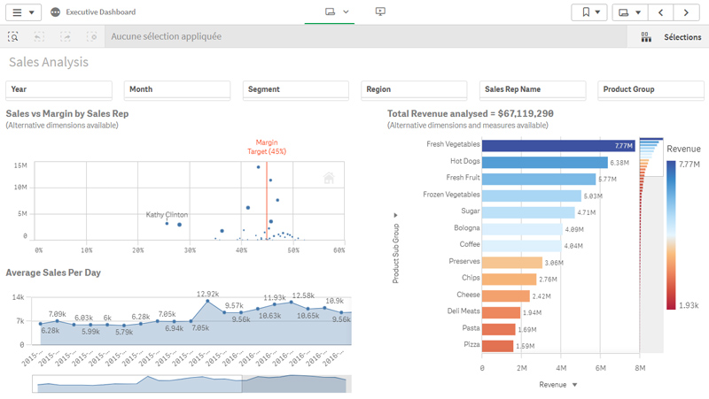Click the Sales Analysis sheet title
This screenshot has width=709, height=399.
tap(49, 62)
